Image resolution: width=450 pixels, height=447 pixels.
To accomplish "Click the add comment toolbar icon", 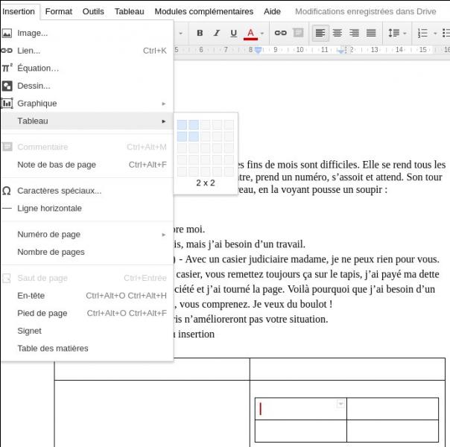I will [298, 33].
